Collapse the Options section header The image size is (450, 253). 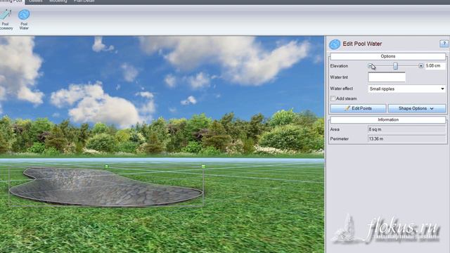click(x=387, y=56)
